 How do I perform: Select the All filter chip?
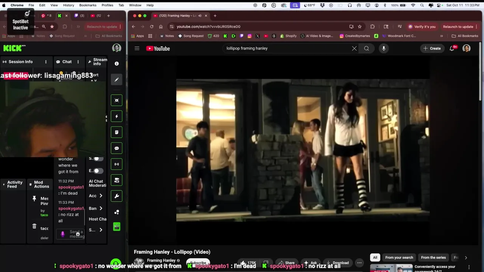375,257
